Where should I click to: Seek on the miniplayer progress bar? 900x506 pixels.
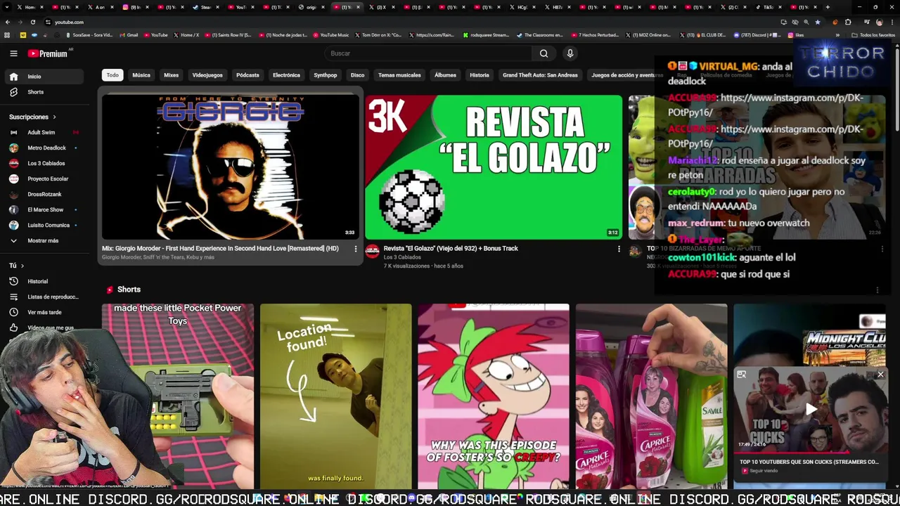tap(811, 453)
